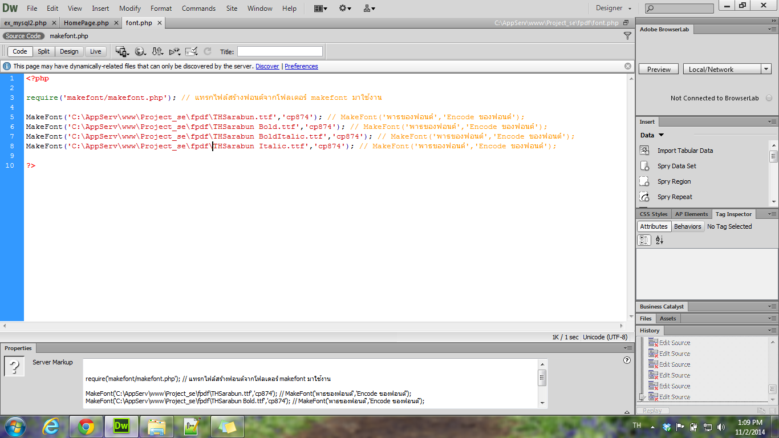Viewport: 779px width, 438px height.
Task: Select the Spry Data Set icon
Action: pyautogui.click(x=644, y=166)
